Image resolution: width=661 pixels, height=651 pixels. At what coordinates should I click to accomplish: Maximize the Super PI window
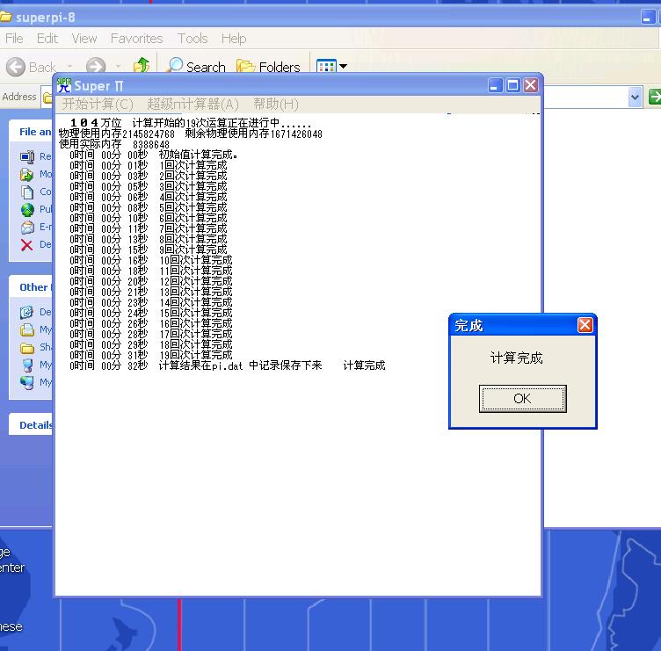point(513,85)
